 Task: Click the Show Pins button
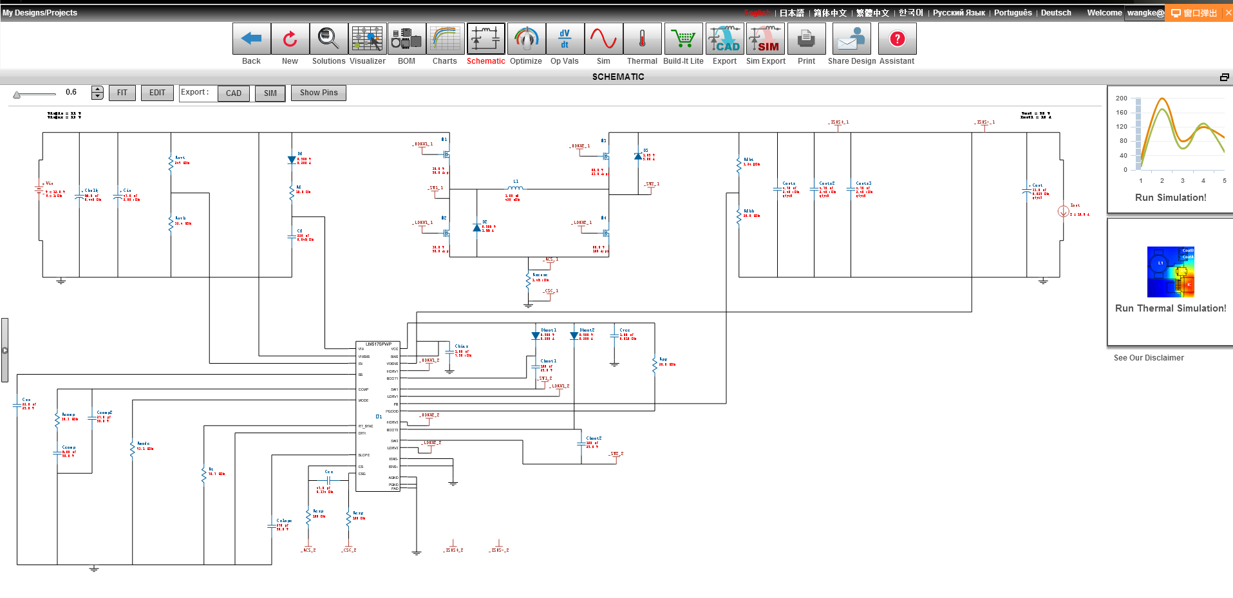click(x=319, y=93)
